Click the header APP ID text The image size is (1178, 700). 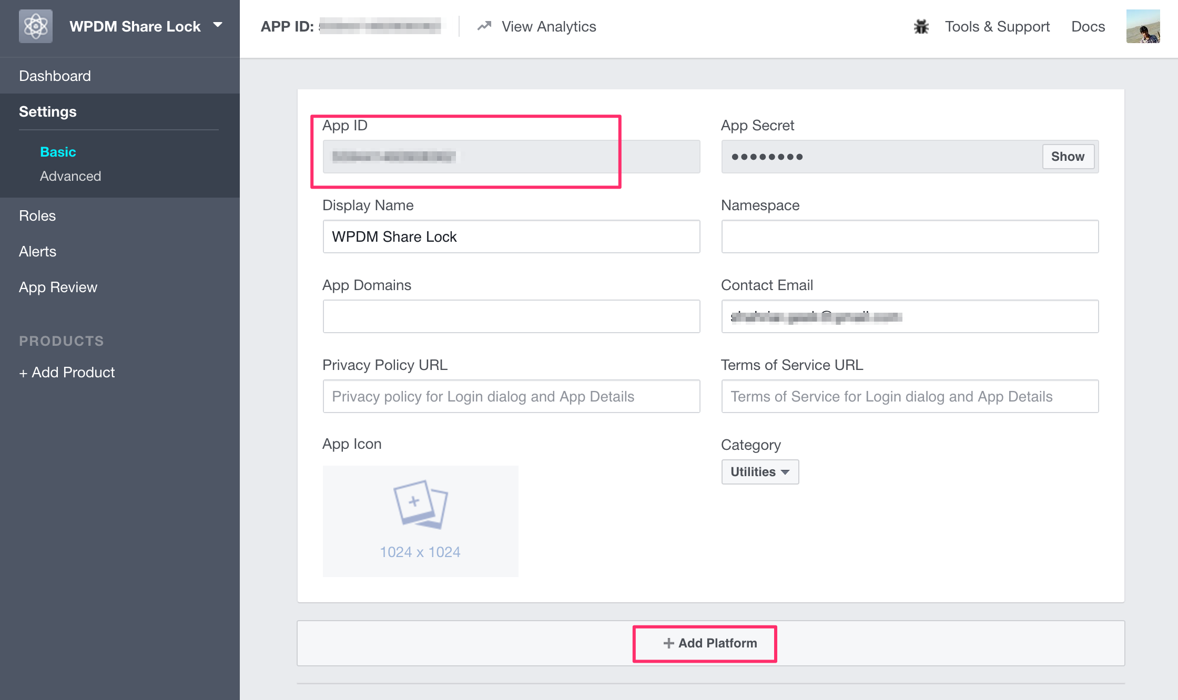click(287, 26)
